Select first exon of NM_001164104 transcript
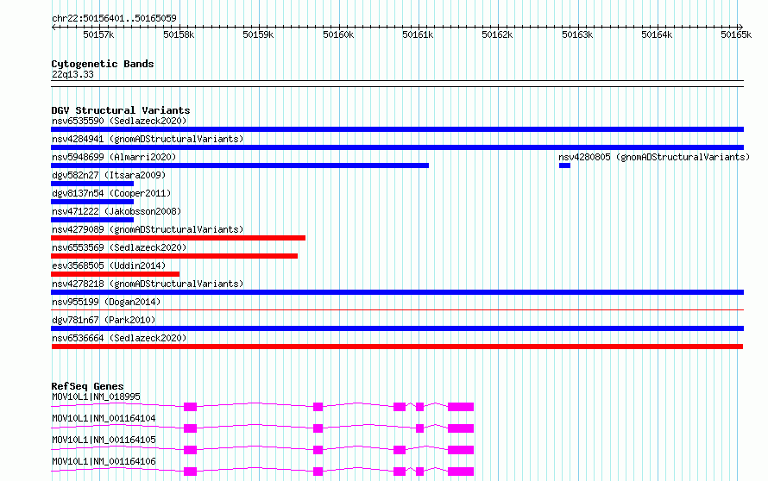This screenshot has height=481, width=768. coord(190,428)
